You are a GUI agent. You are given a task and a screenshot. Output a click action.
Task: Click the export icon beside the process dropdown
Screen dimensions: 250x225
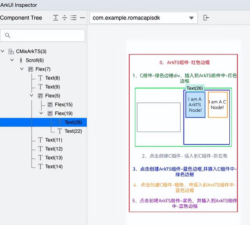click(x=206, y=18)
